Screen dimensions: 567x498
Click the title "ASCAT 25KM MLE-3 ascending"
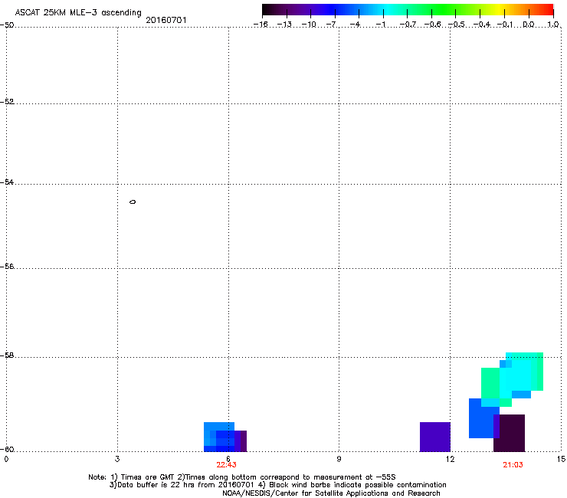78,13
